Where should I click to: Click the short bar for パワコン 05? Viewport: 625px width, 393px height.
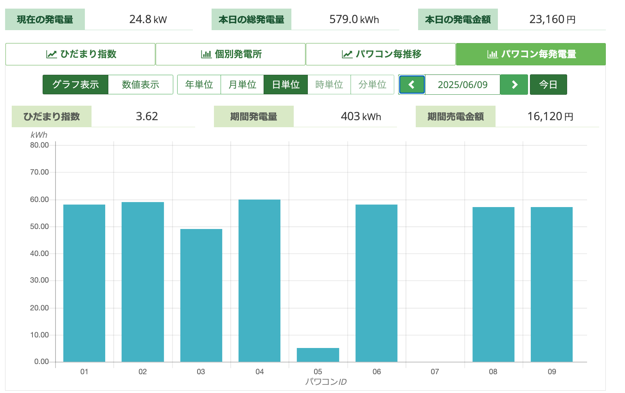click(x=318, y=355)
